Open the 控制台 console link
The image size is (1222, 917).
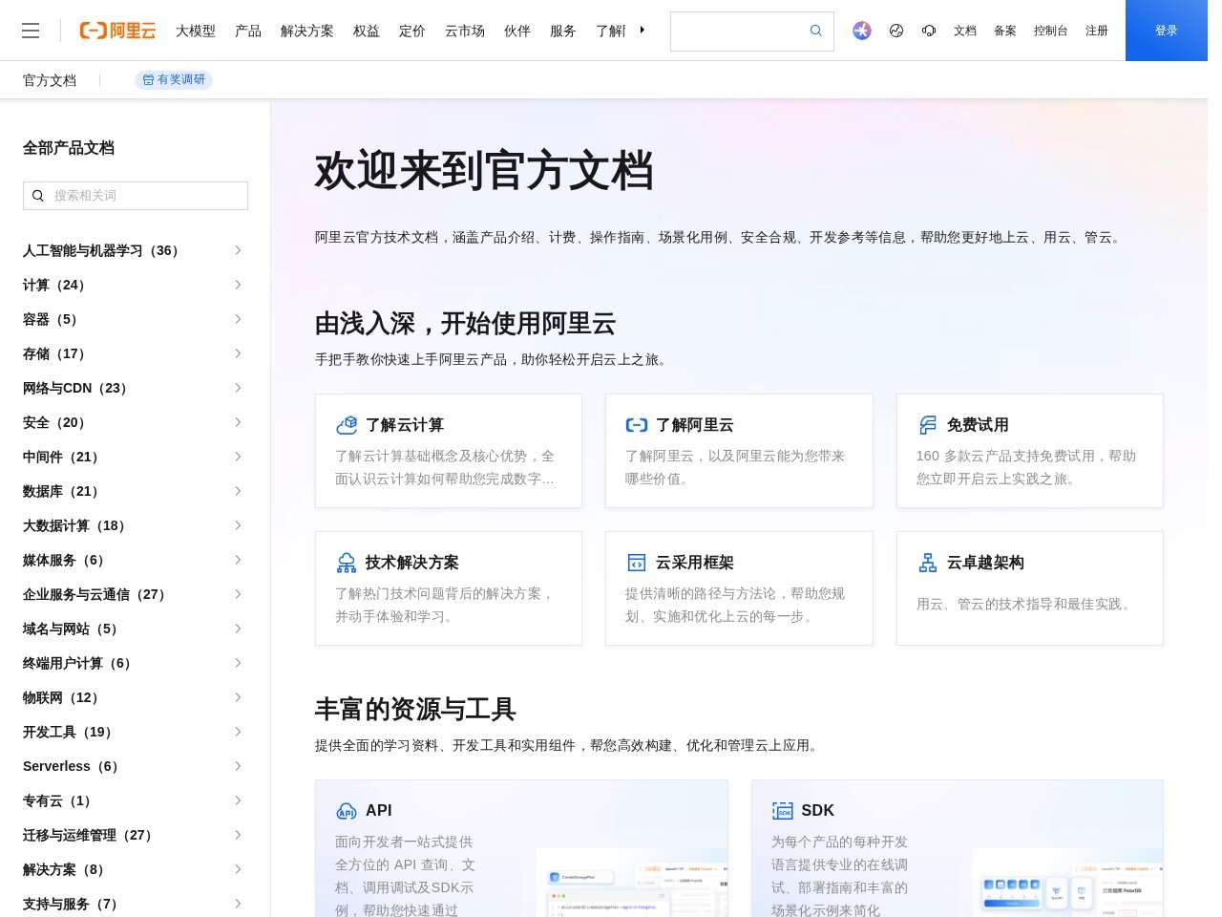click(x=1050, y=31)
